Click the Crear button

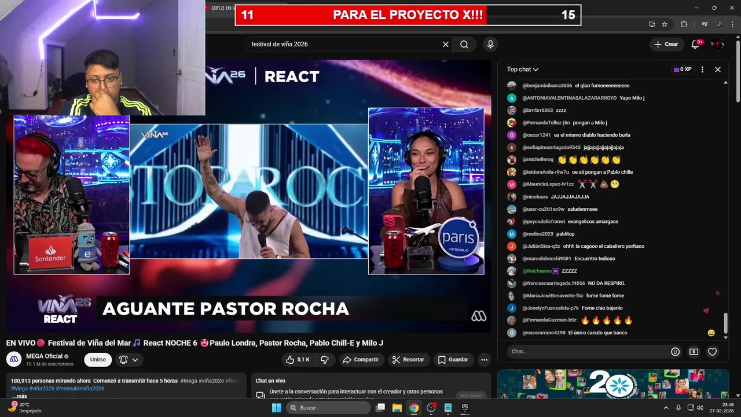[x=666, y=45]
